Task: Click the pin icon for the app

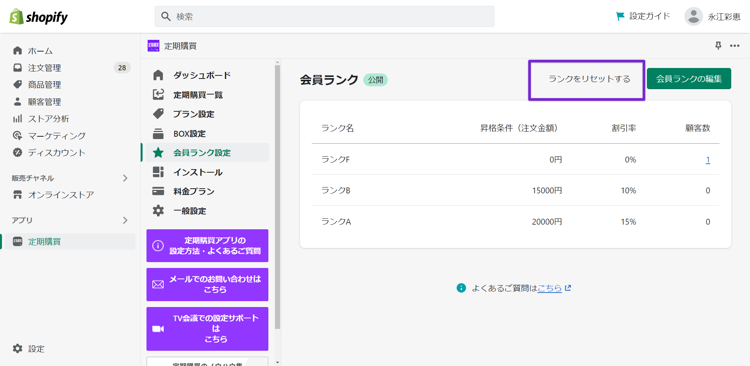Action: pyautogui.click(x=718, y=46)
